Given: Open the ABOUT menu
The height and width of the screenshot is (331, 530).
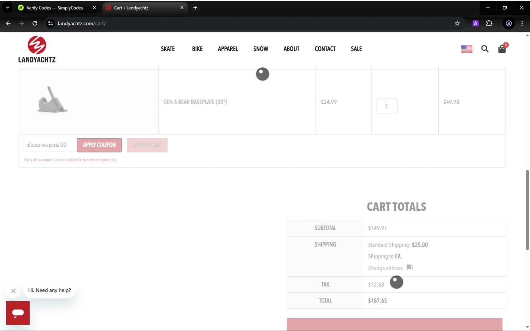Looking at the screenshot, I should click(x=291, y=49).
